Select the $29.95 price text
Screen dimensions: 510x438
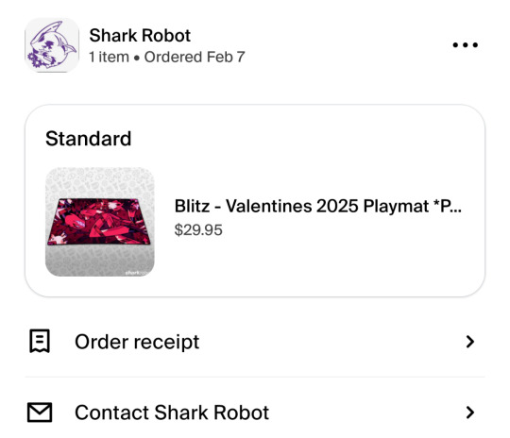point(198,230)
